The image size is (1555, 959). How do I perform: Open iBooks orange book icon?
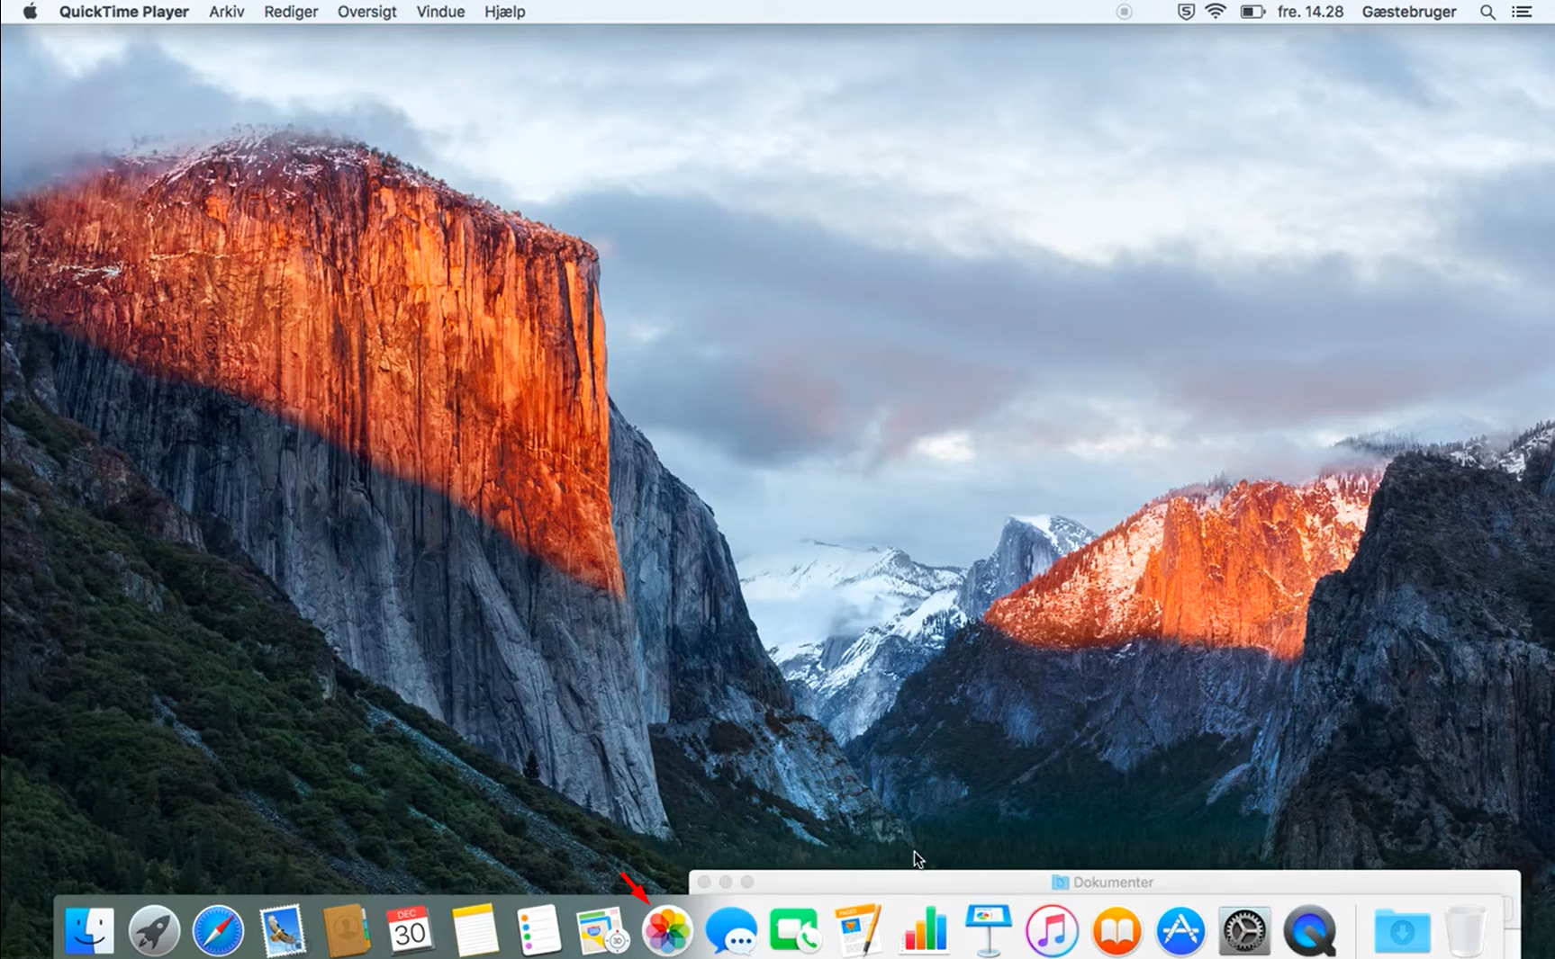coord(1117,930)
